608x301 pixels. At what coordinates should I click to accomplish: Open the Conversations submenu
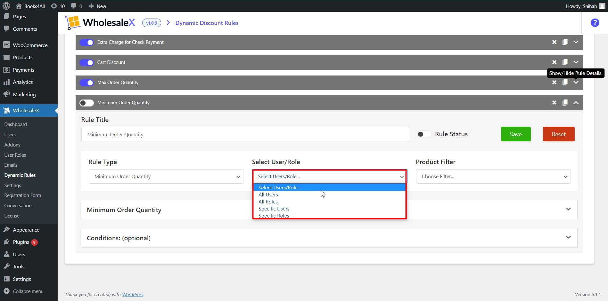click(x=19, y=206)
